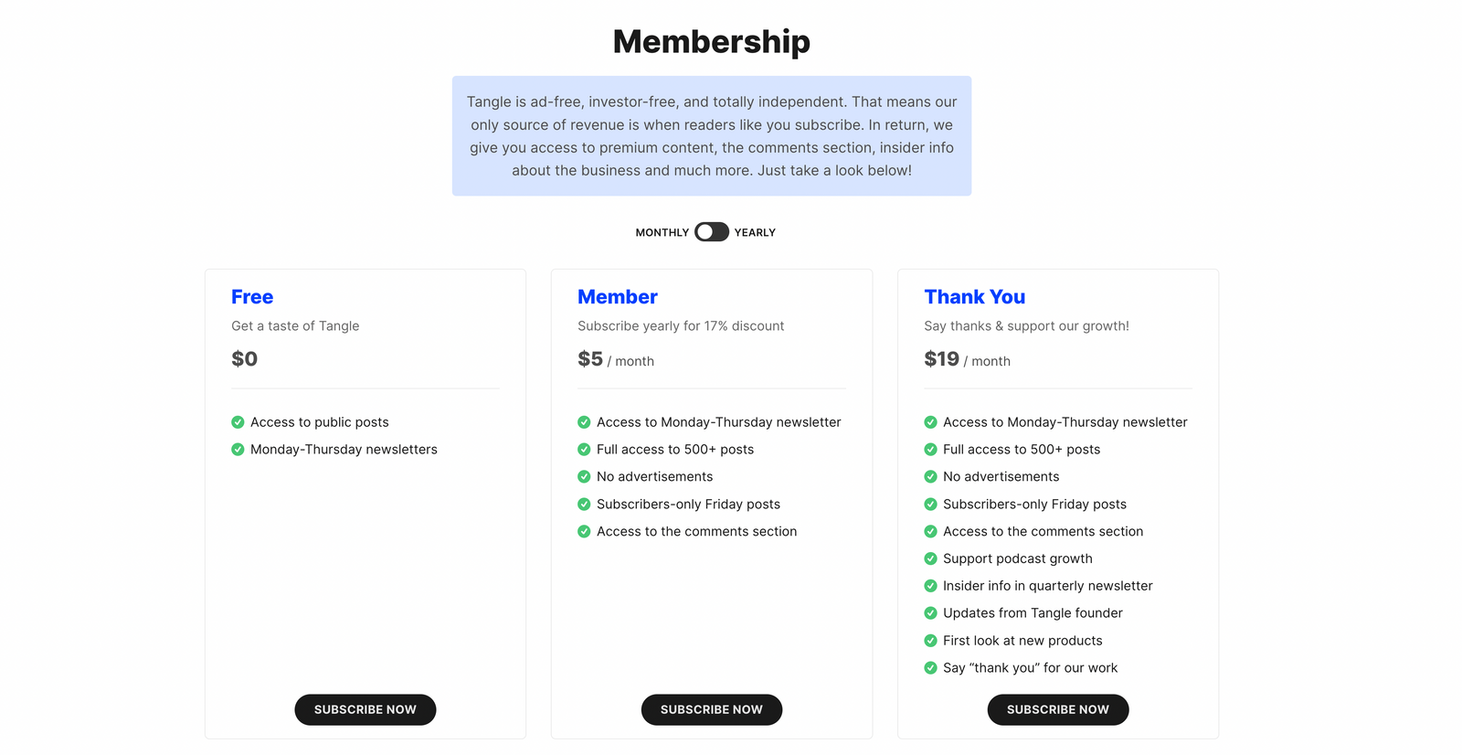Select the "Thank You" plan heading
The image size is (1462, 755).
[974, 296]
